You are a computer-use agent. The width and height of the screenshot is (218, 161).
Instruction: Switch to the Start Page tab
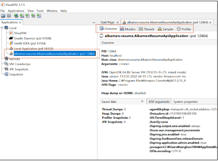coord(107,22)
